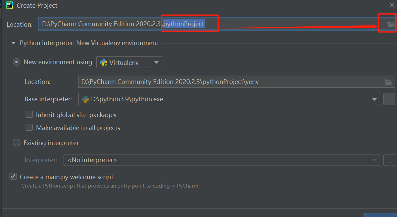Uncheck Create a main.py welcome script
Image resolution: width=397 pixels, height=217 pixels.
[13, 177]
